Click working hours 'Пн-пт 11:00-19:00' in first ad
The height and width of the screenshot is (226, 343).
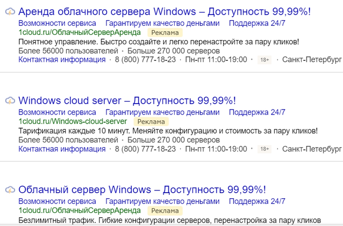point(216,59)
